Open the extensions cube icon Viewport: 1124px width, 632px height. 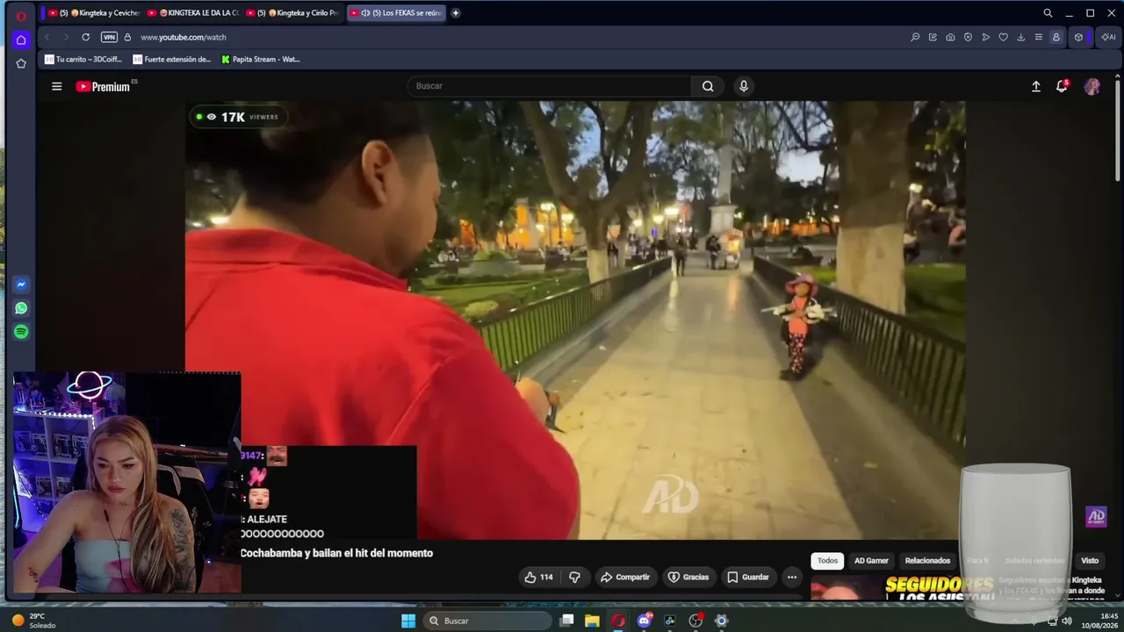tap(1078, 37)
